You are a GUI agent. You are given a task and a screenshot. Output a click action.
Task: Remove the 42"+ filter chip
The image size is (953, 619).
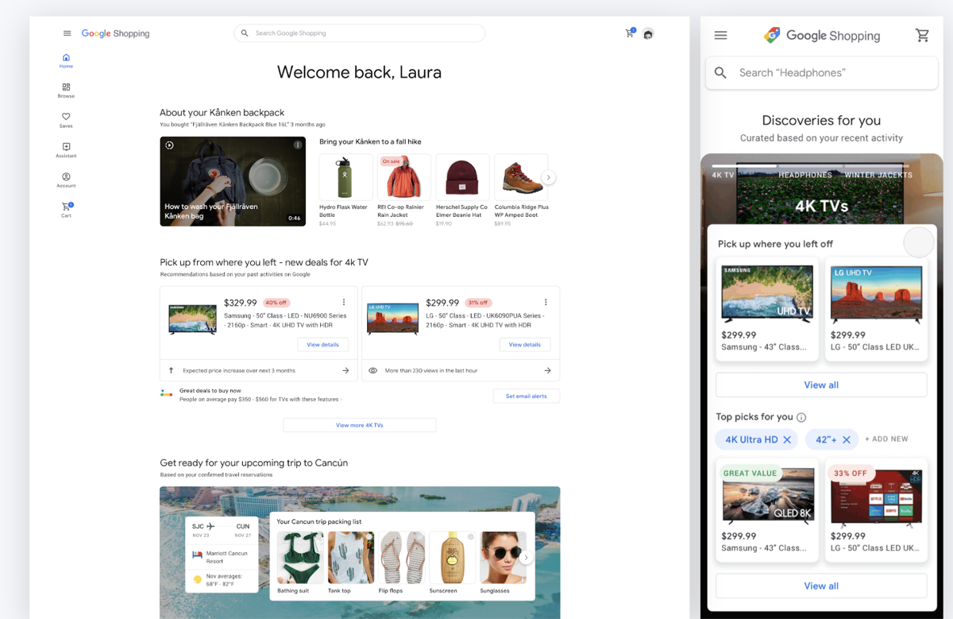pyautogui.click(x=847, y=439)
